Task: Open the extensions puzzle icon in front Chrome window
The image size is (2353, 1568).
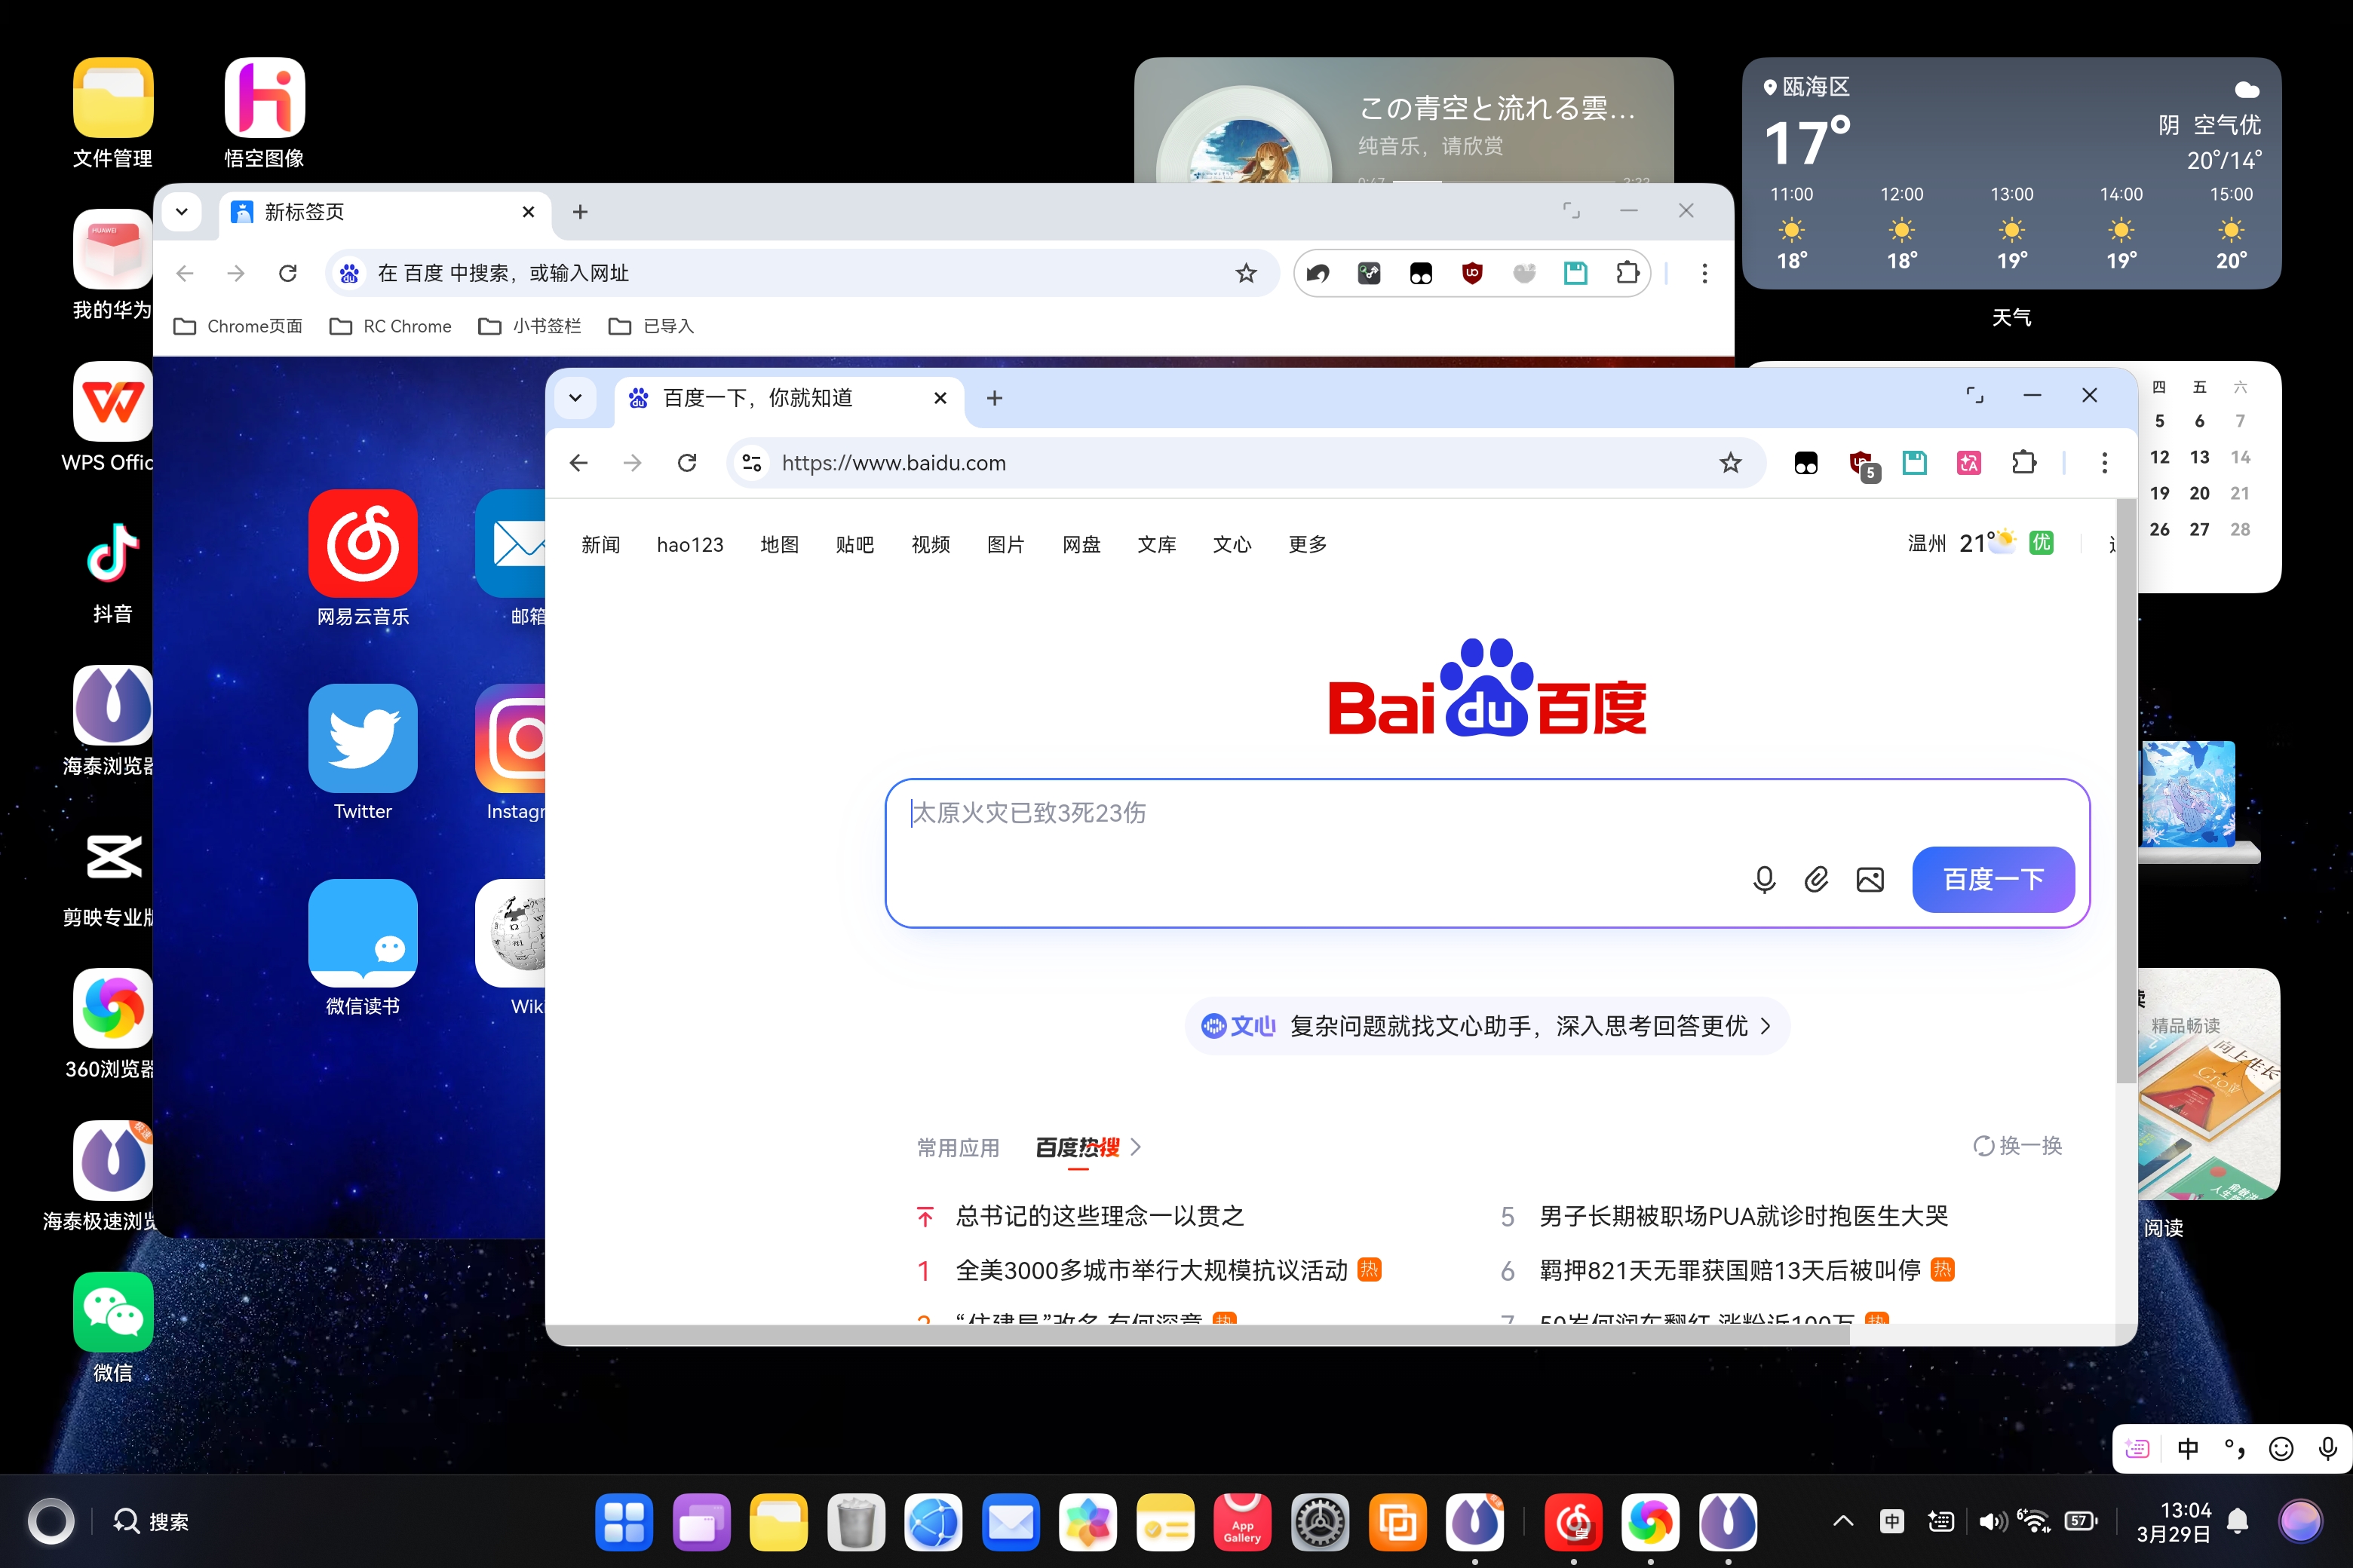Action: pos(2023,463)
